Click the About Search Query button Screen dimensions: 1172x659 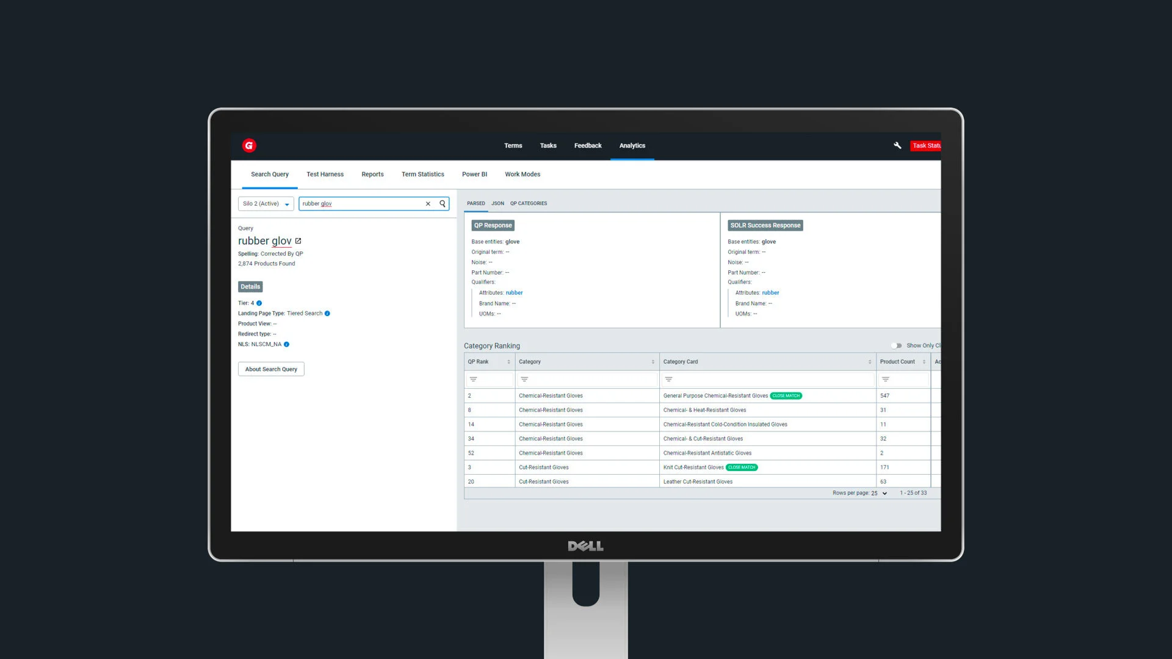(x=271, y=369)
